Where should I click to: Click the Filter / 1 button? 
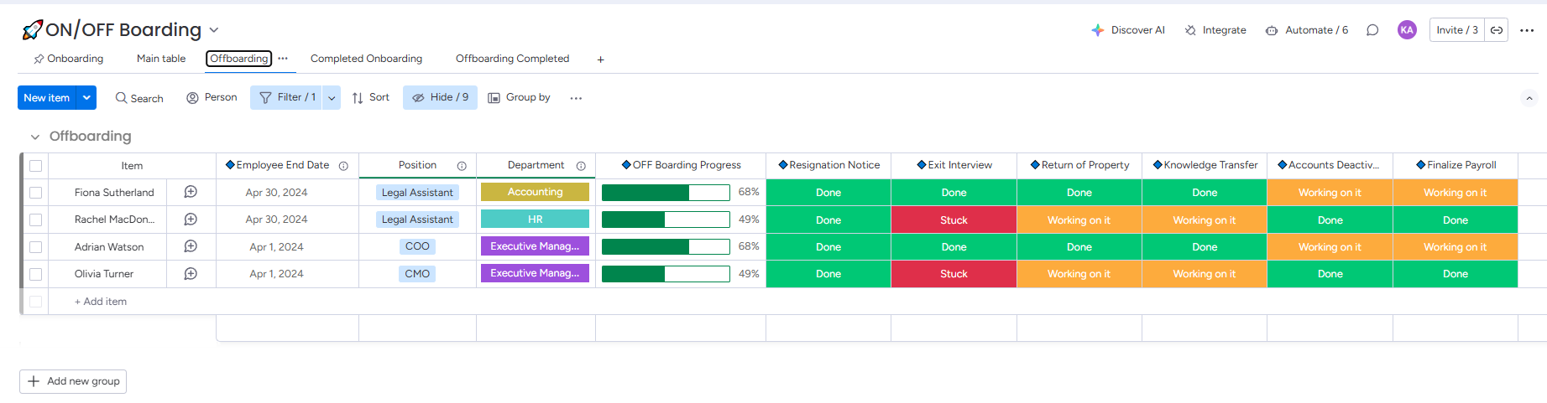pyautogui.click(x=287, y=98)
